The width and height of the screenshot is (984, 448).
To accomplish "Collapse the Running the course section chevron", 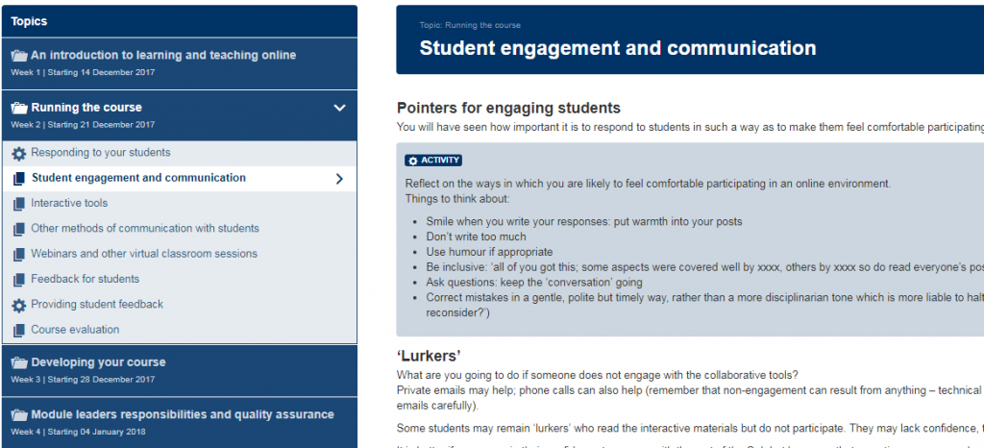I will 339,108.
